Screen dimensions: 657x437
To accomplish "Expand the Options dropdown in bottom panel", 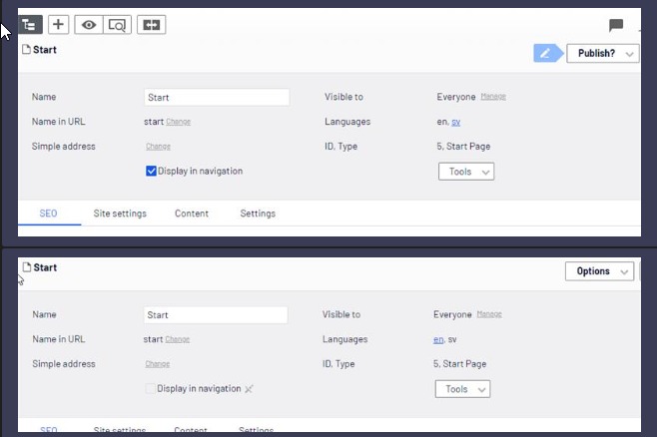I will 599,271.
